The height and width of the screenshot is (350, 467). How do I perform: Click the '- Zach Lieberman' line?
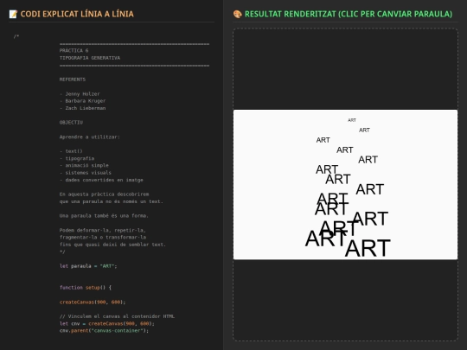point(82,108)
